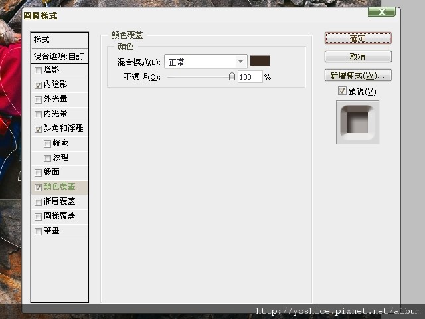425x319 pixels.
Task: Enable the 陰影 drop shadow checkbox
Action: (38, 70)
